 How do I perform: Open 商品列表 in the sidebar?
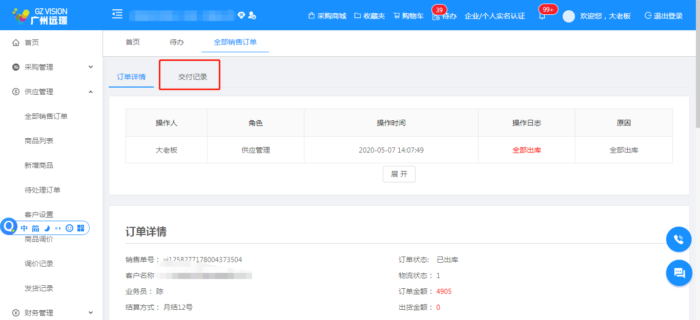pyautogui.click(x=39, y=141)
